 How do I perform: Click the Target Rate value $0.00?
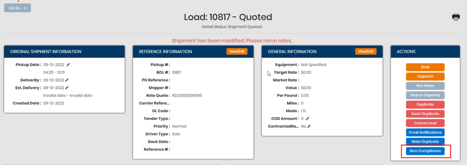pyautogui.click(x=306, y=72)
